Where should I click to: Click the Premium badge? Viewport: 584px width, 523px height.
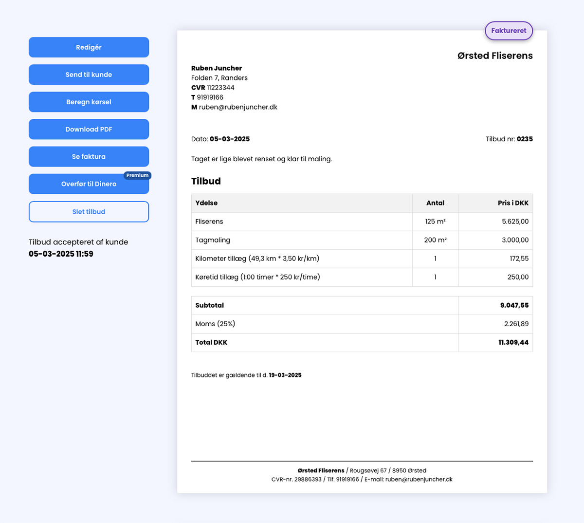point(137,175)
